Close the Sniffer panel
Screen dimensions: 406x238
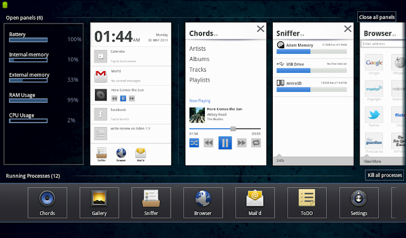pyautogui.click(x=348, y=29)
